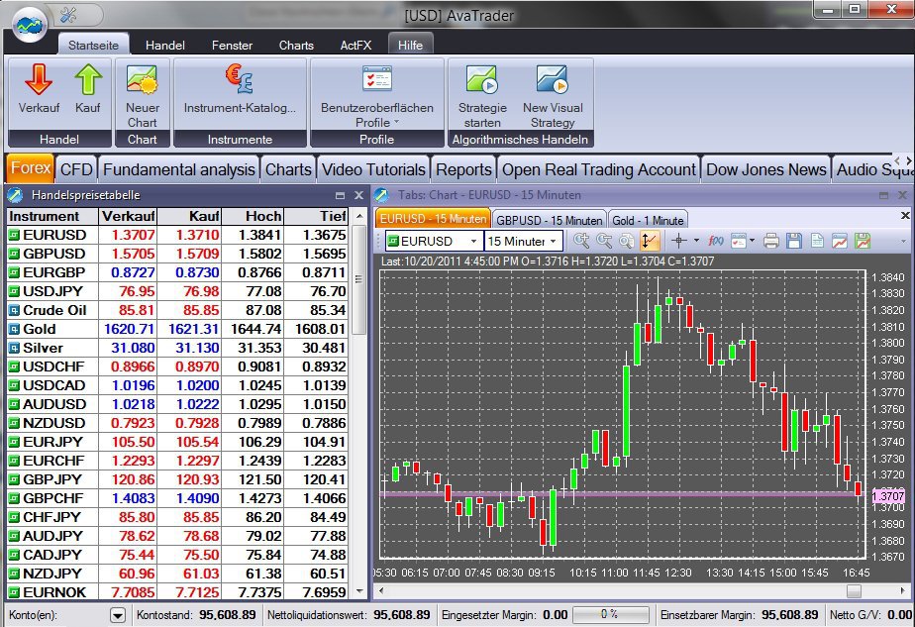This screenshot has height=627, width=915.
Task: Expand the chart toolbar overflow arrow
Action: coord(903,241)
